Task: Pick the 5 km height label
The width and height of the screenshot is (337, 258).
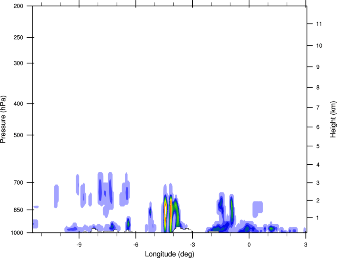Action: tap(318, 146)
